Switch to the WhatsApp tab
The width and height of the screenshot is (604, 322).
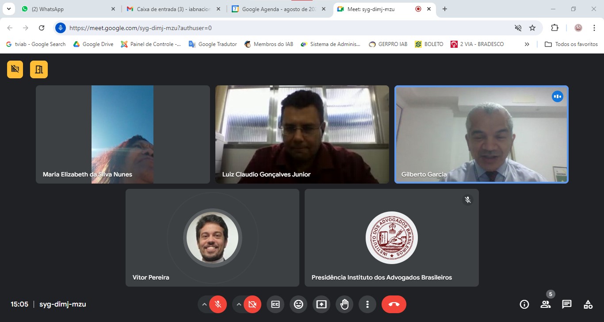pos(66,9)
